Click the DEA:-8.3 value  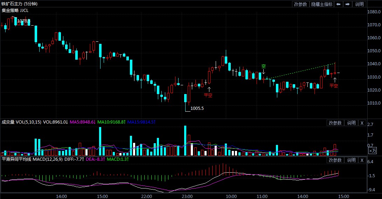click(x=96, y=159)
